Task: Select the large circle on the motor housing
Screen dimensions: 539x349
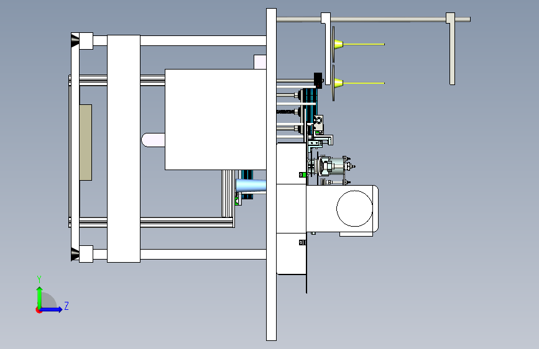Action: pyautogui.click(x=354, y=209)
